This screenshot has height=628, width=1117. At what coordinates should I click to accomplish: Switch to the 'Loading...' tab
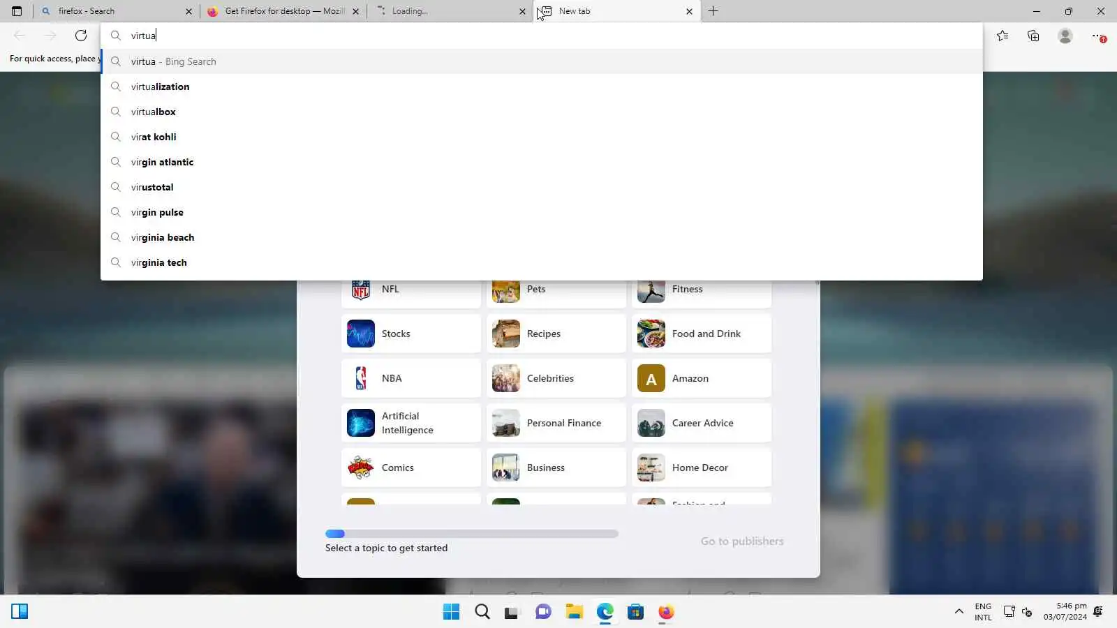point(450,11)
